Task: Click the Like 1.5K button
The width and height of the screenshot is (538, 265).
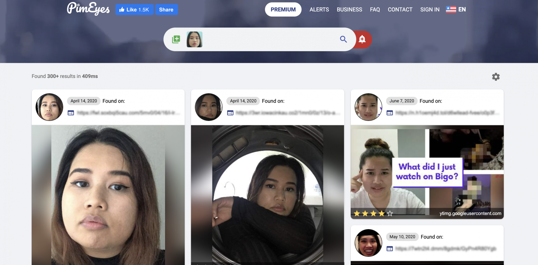Action: click(134, 9)
